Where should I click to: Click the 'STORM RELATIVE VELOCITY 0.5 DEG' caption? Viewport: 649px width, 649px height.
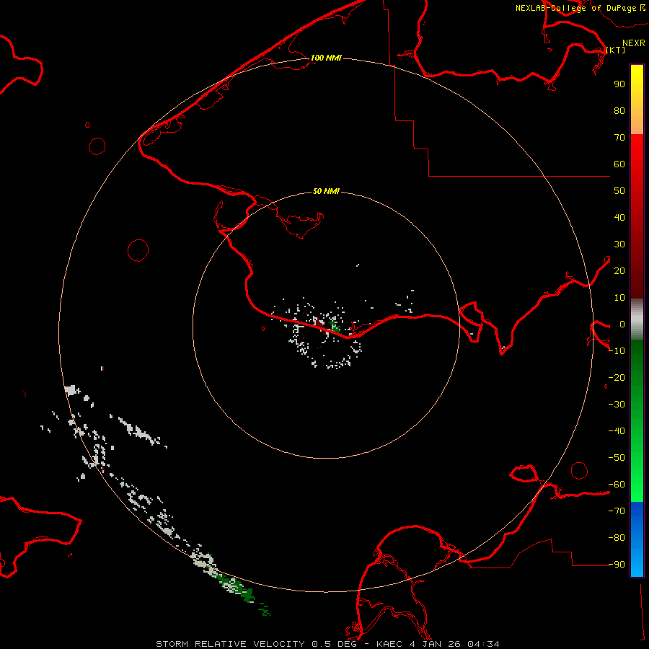[256, 644]
